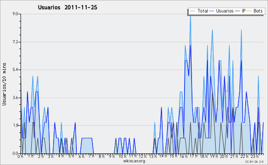268x165 pixels.
Task: Click the '8 h' x-axis label
Action: click(x=101, y=156)
